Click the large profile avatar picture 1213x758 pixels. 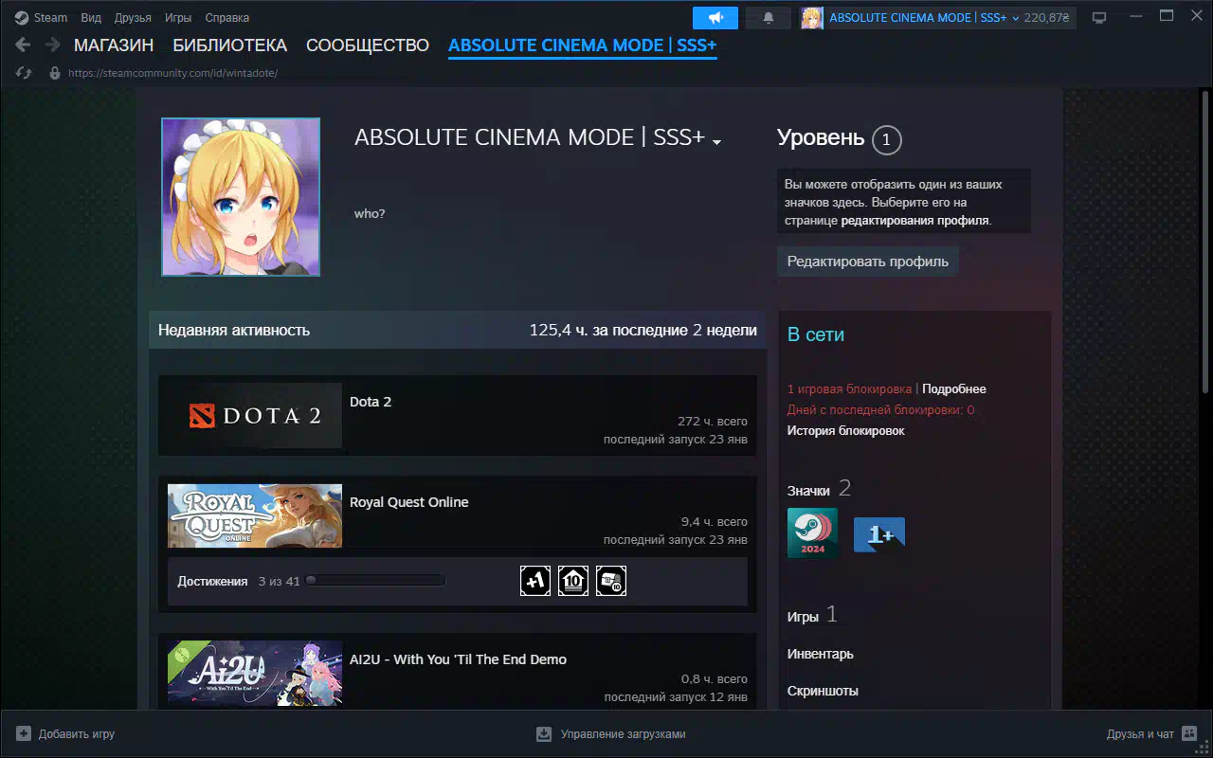pos(241,197)
